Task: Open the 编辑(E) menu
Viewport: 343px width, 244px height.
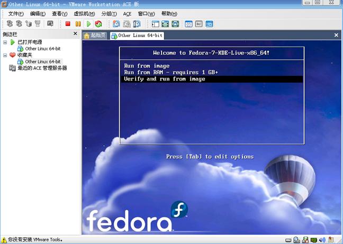Action: coord(38,14)
